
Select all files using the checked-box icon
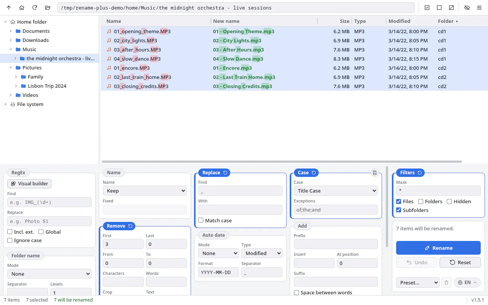[427, 8]
